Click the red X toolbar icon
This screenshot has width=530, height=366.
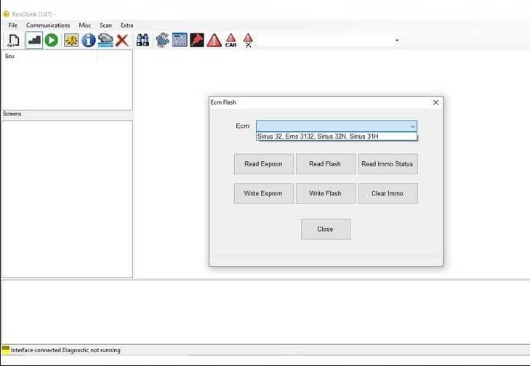(122, 41)
